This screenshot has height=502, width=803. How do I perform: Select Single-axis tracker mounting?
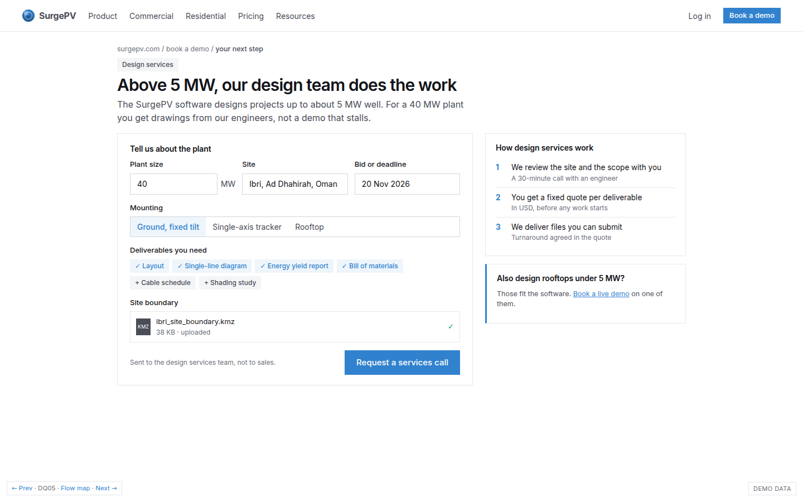click(247, 227)
